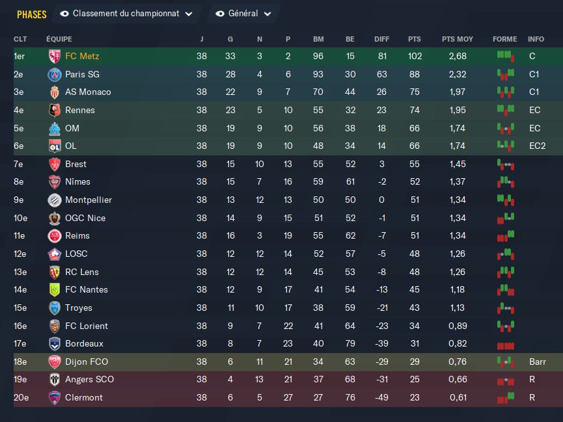Sort table by PTS column header
563x422 pixels.
[x=415, y=39]
